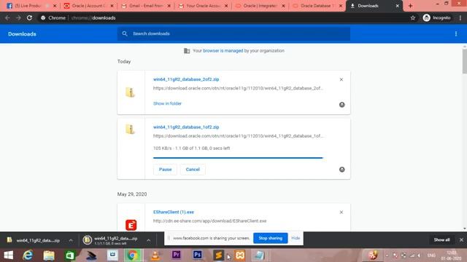Close the Facebook Live Producer tab

55,6
